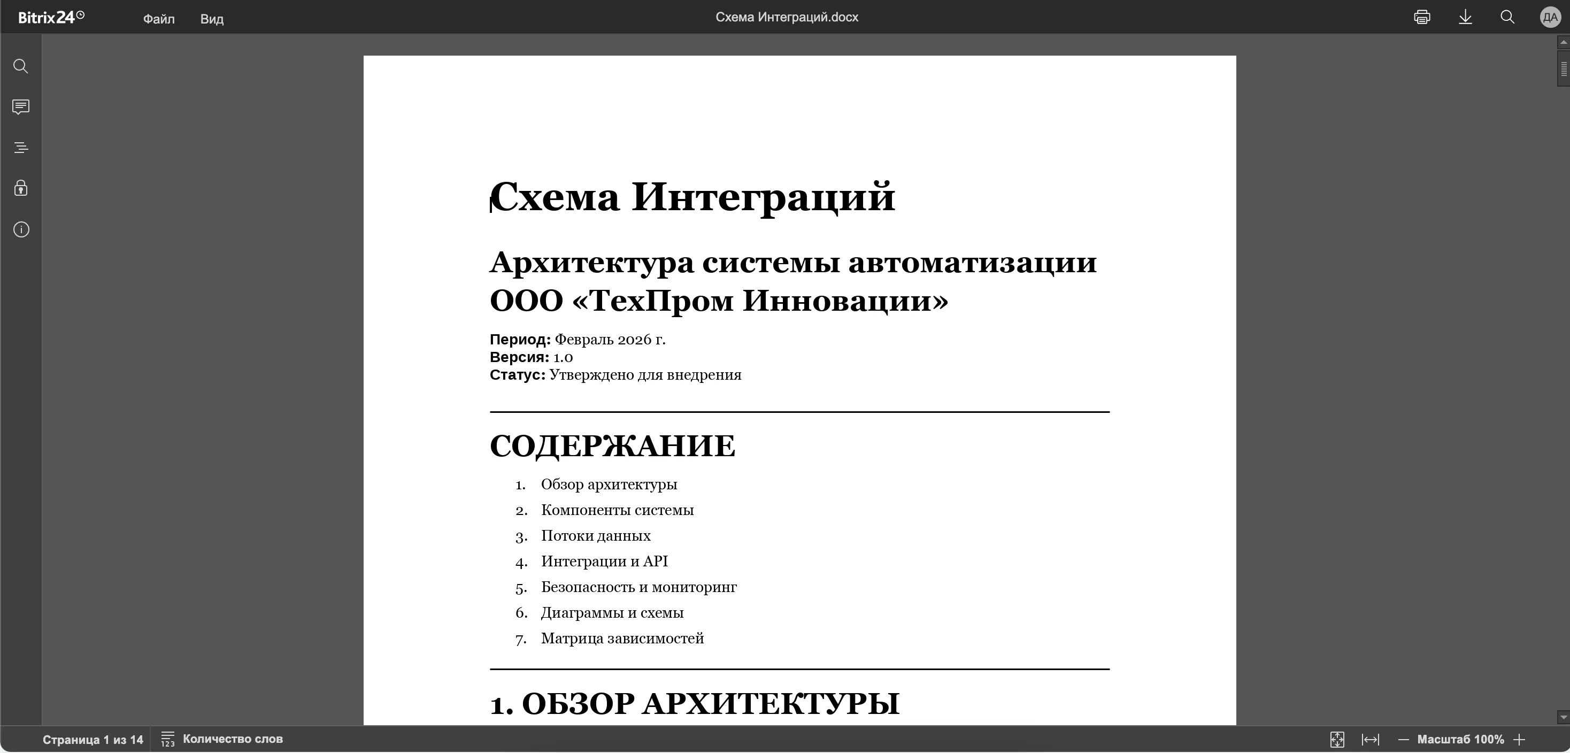Viewport: 1570px width, 753px height.
Task: Click contents item Обзор архитектуры
Action: click(x=609, y=484)
